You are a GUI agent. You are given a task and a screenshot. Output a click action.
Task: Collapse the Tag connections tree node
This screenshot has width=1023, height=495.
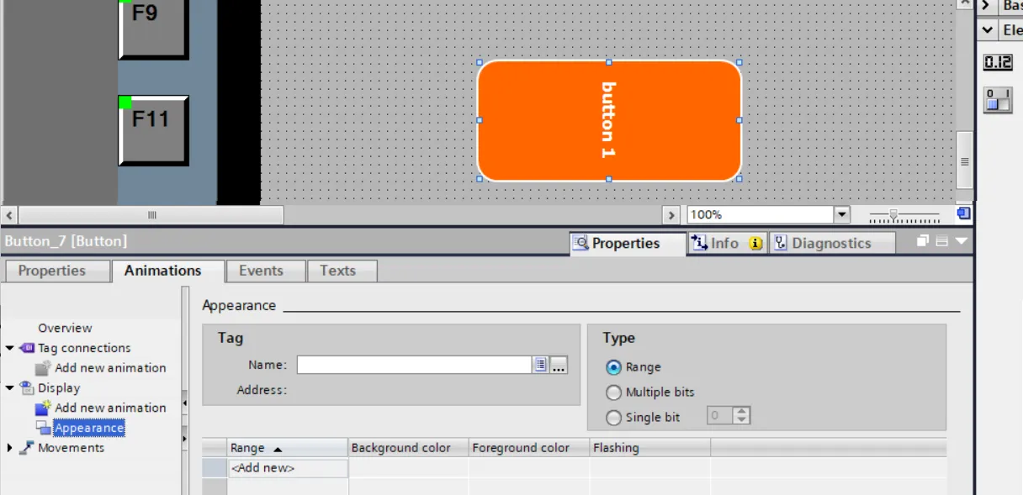[9, 348]
